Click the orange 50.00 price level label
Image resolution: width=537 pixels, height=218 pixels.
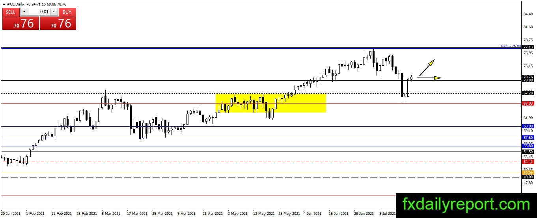[528, 173]
